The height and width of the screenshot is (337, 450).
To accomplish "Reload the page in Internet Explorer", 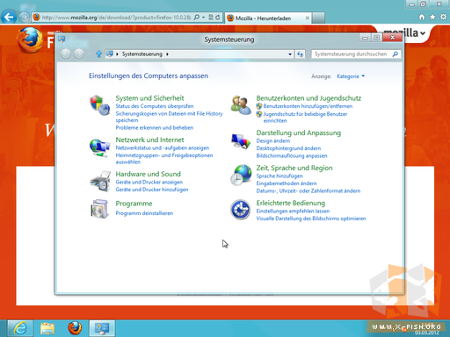I will point(218,18).
